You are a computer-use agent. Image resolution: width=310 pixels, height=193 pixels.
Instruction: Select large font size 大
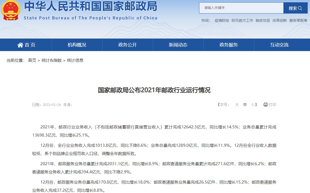(237, 105)
